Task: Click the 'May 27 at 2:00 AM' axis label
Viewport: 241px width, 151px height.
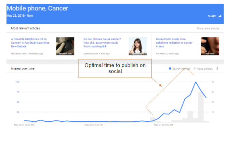Action: 163,125
